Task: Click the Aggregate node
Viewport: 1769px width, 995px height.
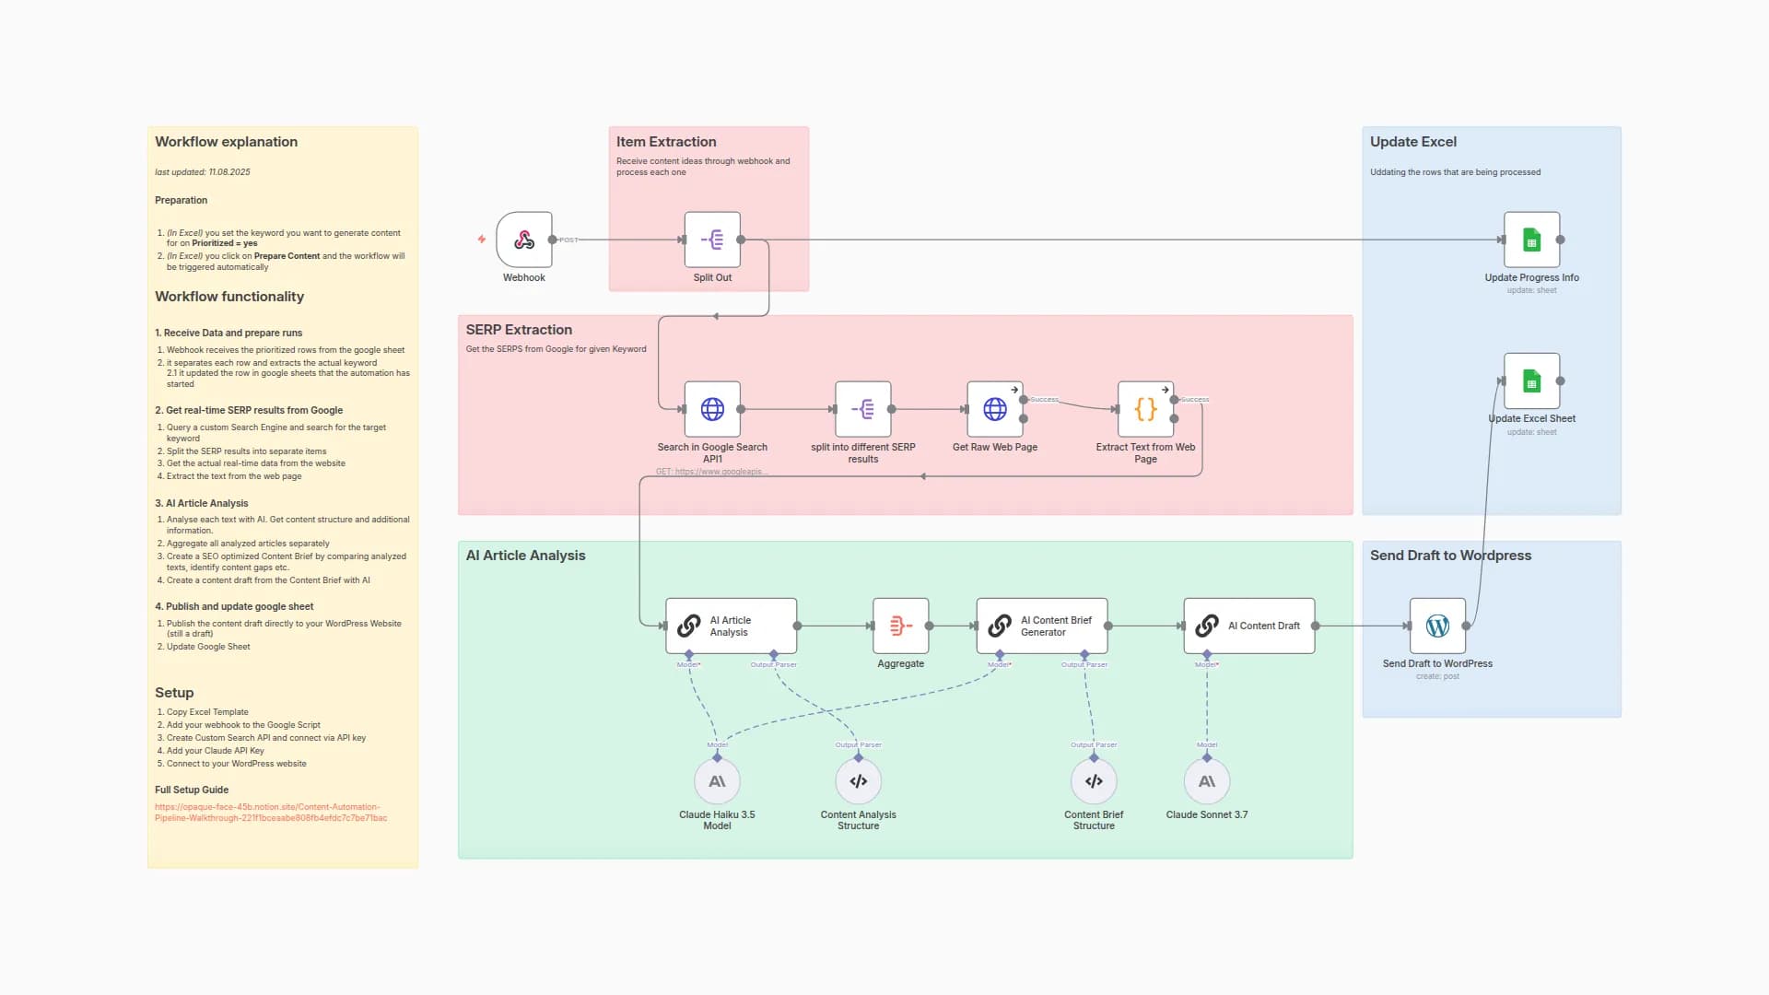Action: 900,626
